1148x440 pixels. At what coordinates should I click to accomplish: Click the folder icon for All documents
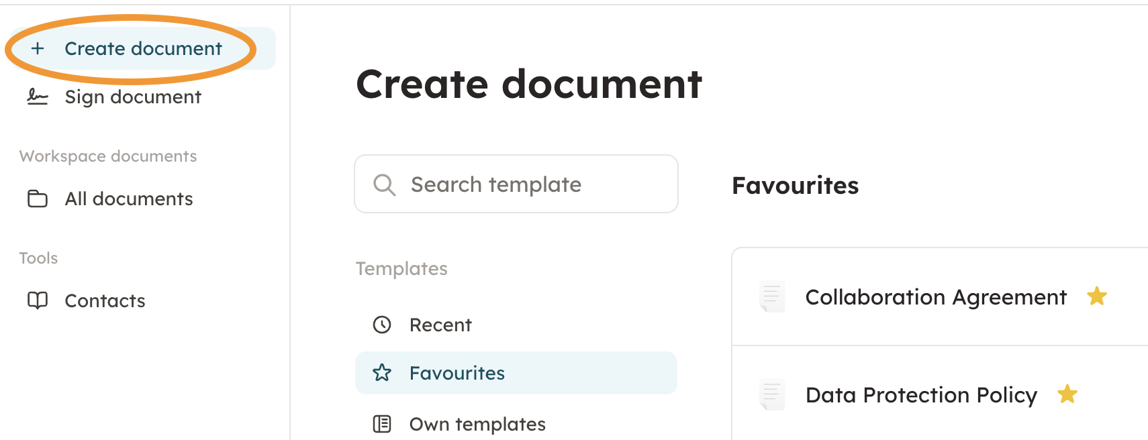pyautogui.click(x=38, y=199)
